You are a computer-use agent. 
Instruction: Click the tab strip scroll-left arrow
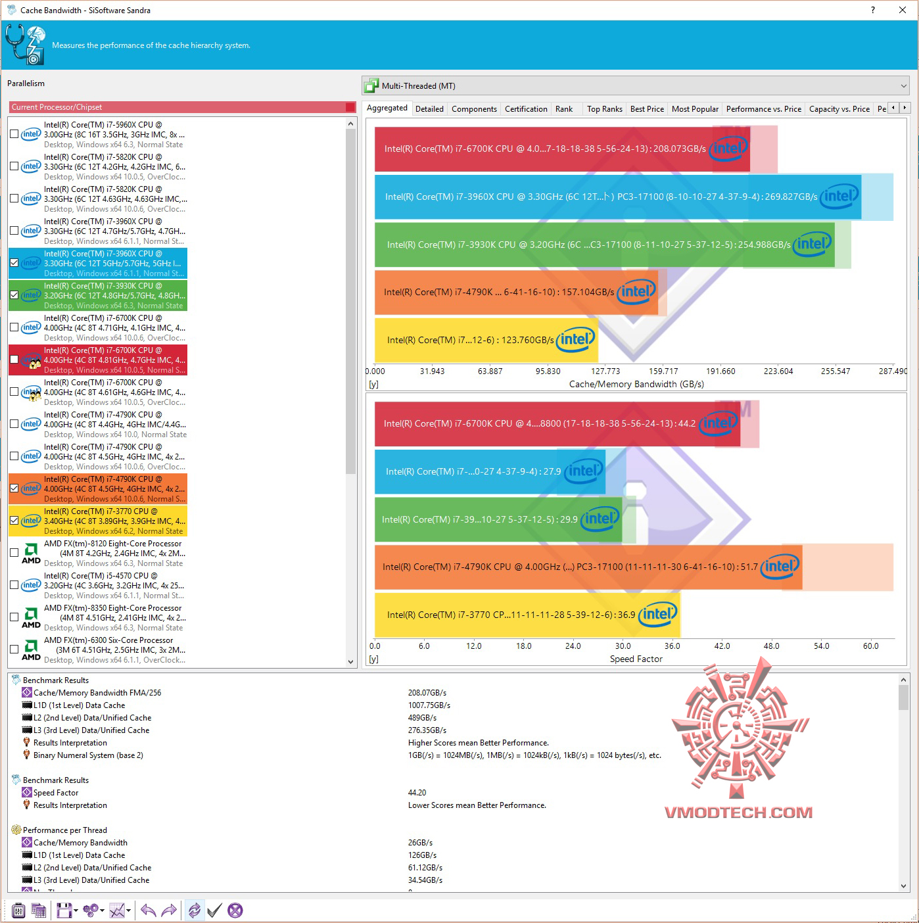click(893, 108)
